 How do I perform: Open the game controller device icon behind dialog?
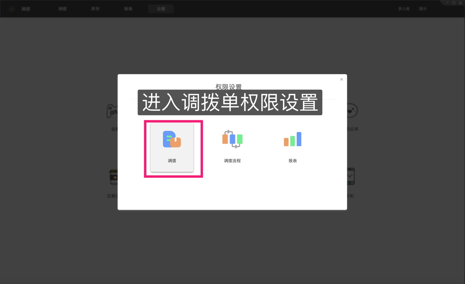(112, 110)
